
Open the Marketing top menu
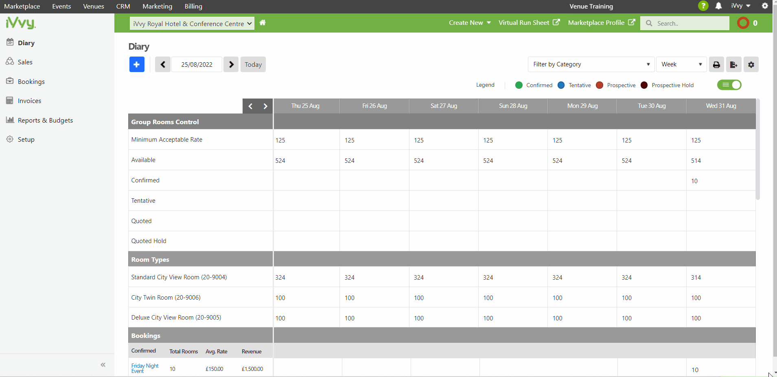pyautogui.click(x=158, y=6)
